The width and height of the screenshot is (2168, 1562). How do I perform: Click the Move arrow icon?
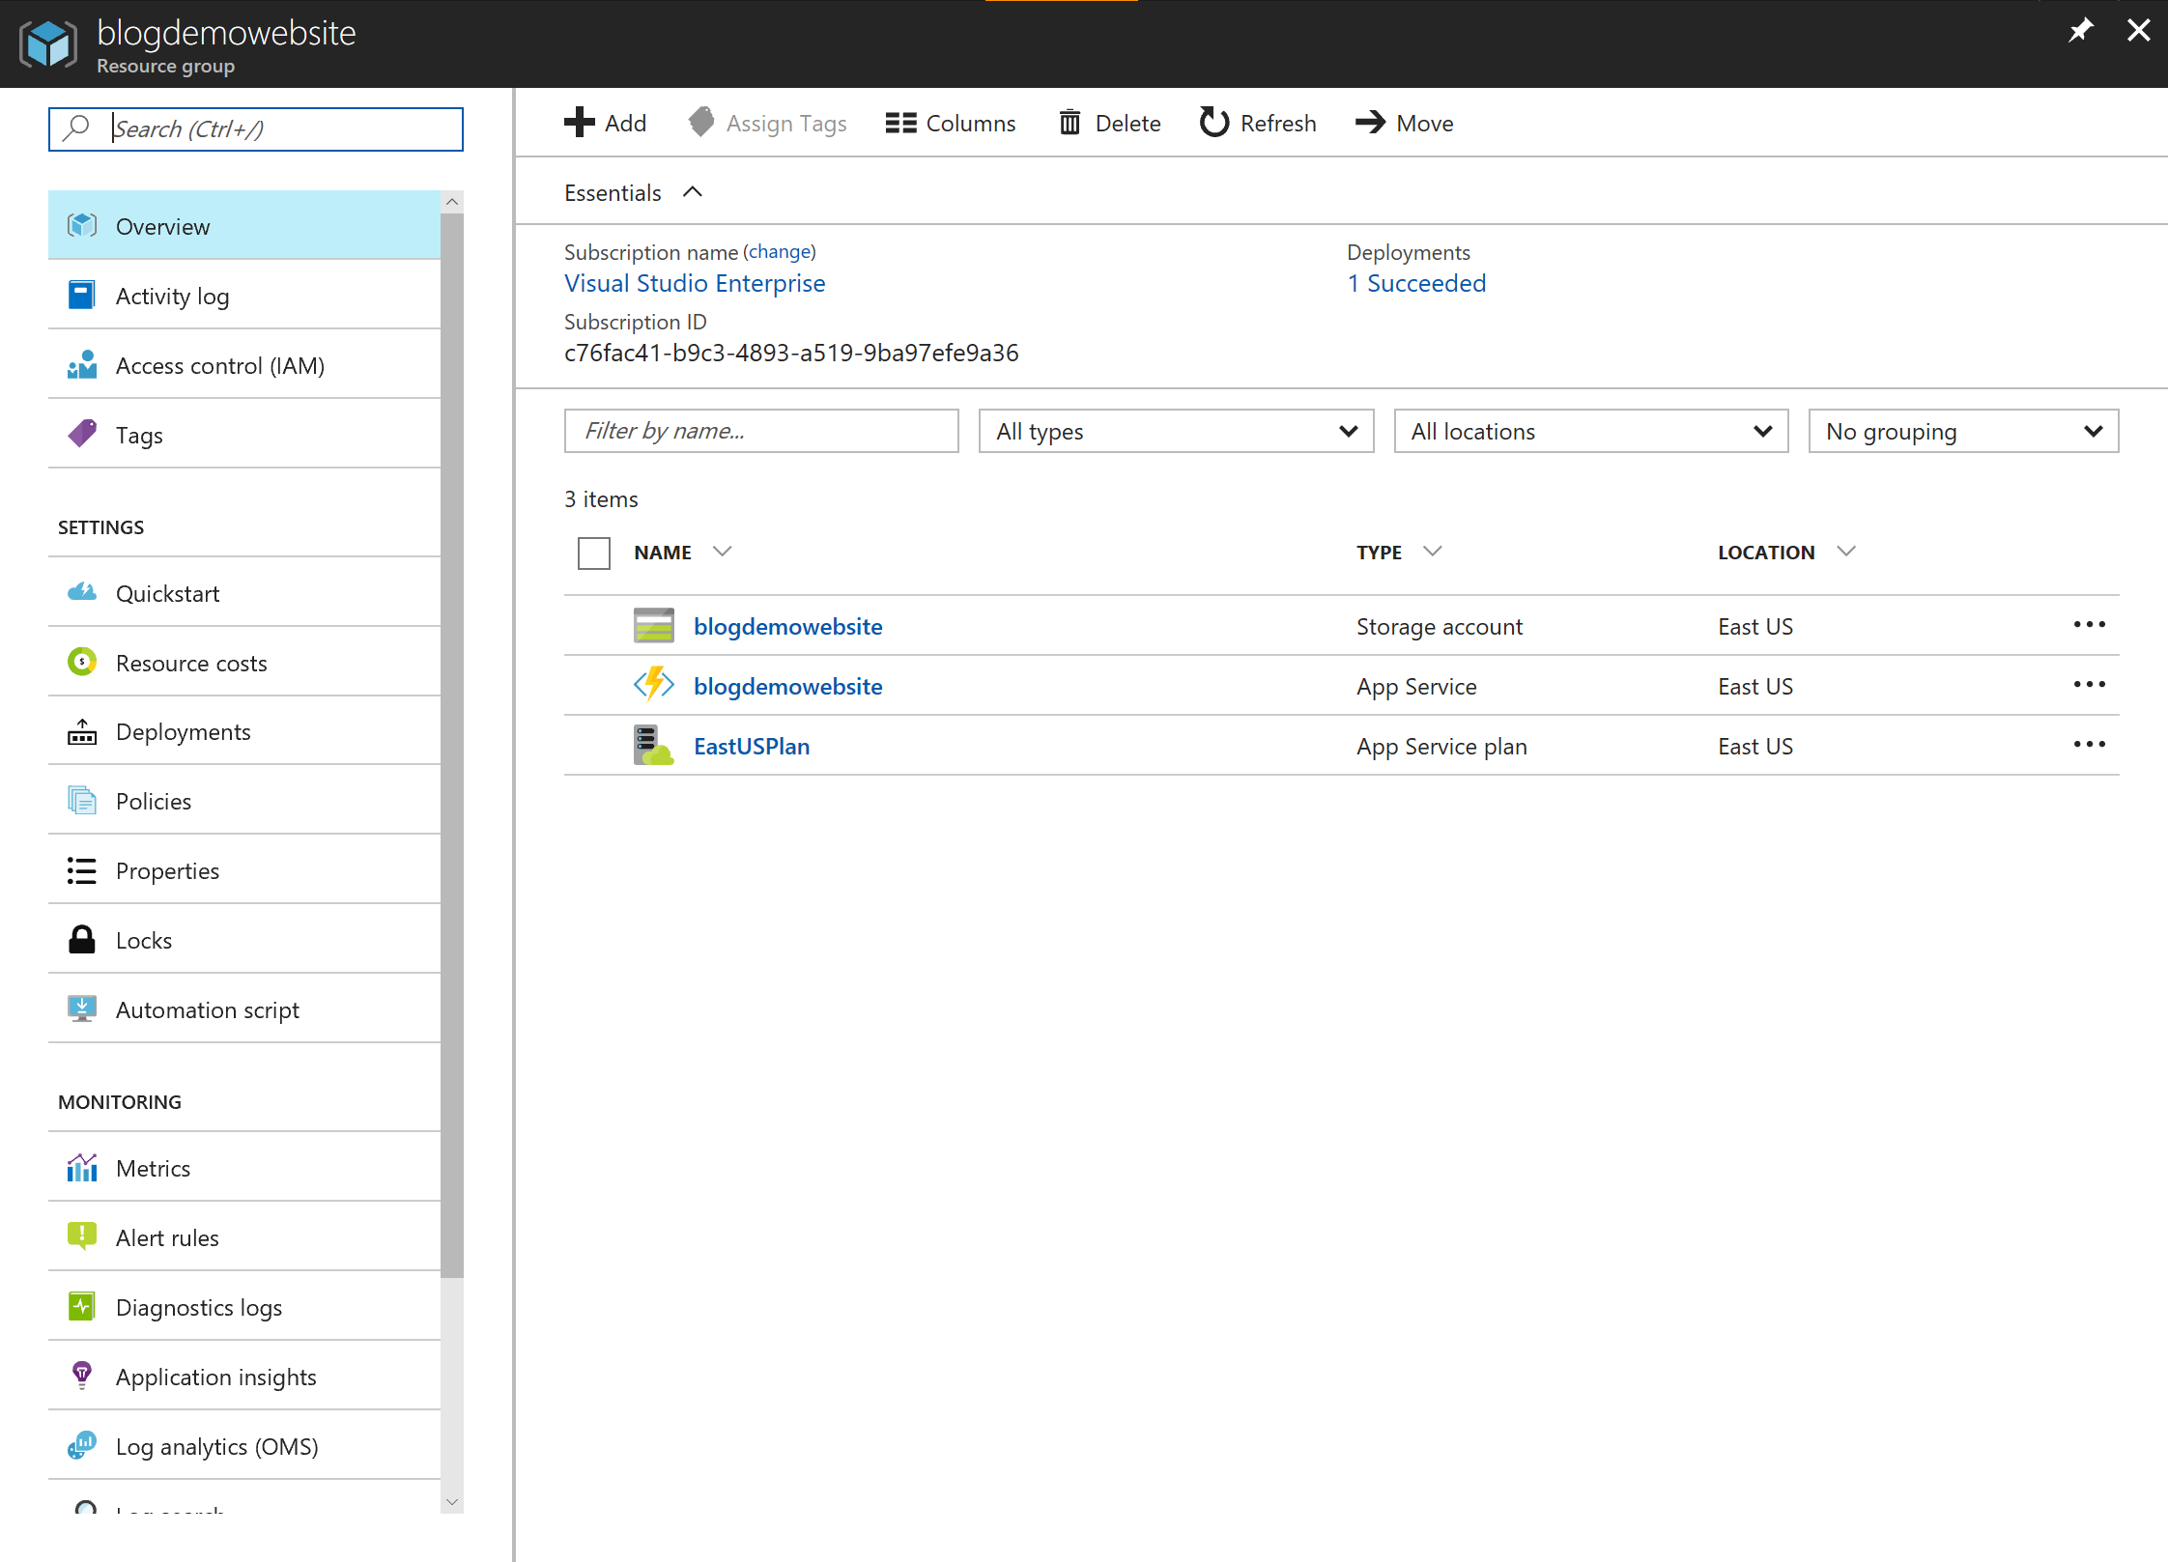click(1370, 123)
